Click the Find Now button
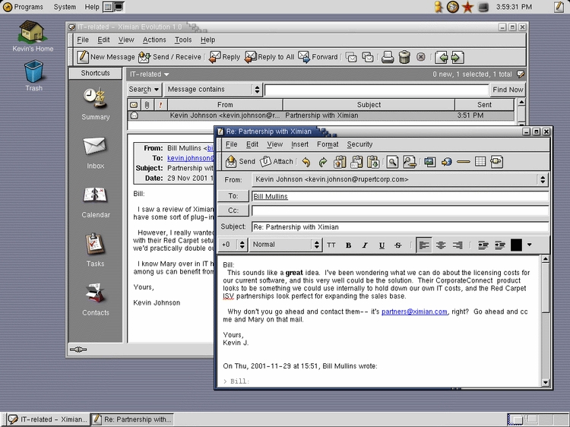The width and height of the screenshot is (570, 427). tap(508, 90)
